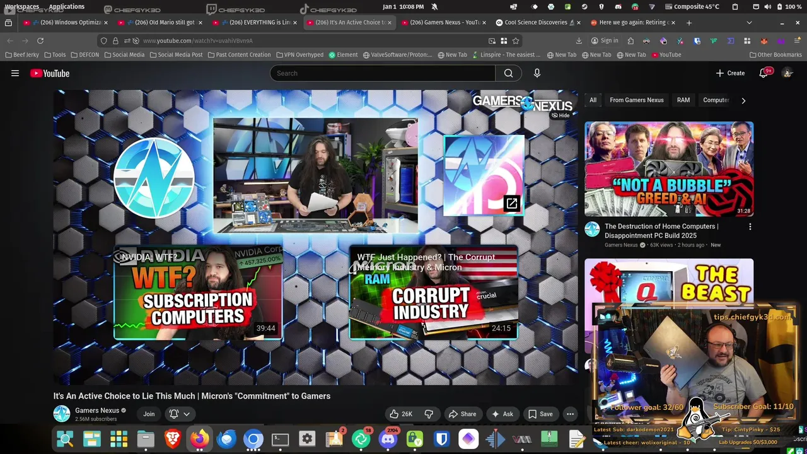
Task: Open date and time Jan 1 10:08 PM
Action: 403,6
